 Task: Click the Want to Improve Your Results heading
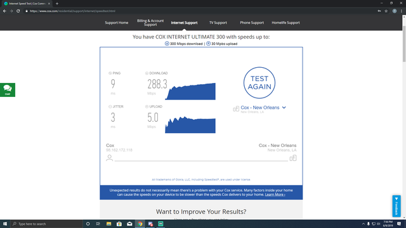201,212
